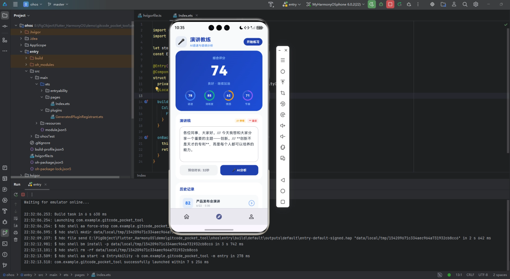Viewport: 510px width, 279px height.
Task: Tap the profile tab in emulator app
Action: pyautogui.click(x=251, y=217)
